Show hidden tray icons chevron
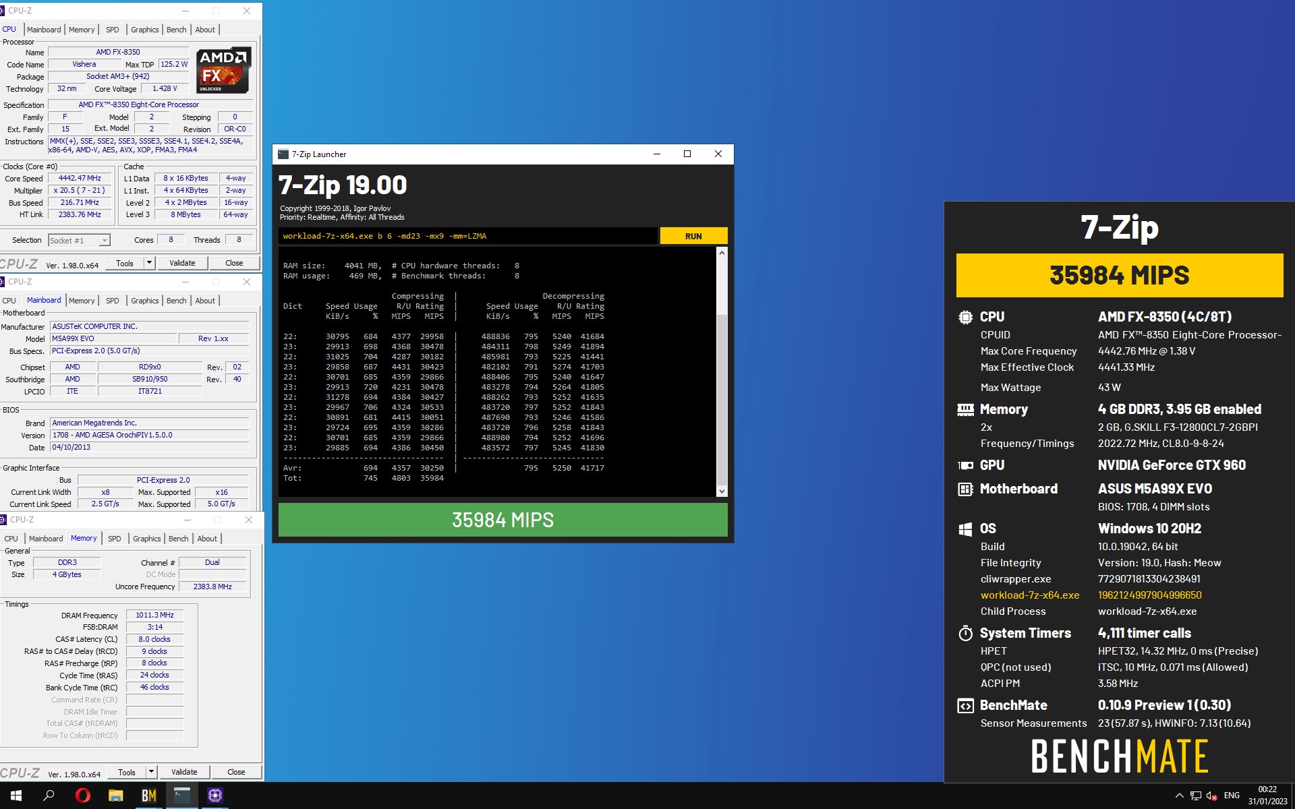The image size is (1295, 809). (1179, 796)
